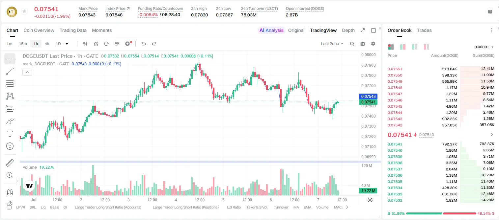This screenshot has height=220, width=499.
Task: Open the emoji sticker tool
Action: (10, 146)
